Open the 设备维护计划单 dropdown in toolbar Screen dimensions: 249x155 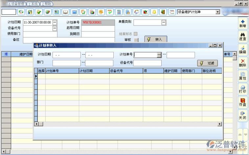(217, 12)
